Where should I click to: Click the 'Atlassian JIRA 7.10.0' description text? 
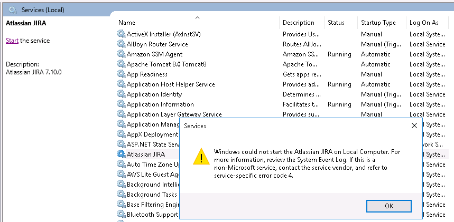pyautogui.click(x=34, y=72)
